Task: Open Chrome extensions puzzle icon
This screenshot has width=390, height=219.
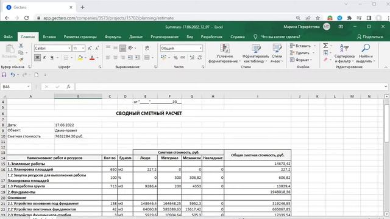Action: tap(349, 18)
